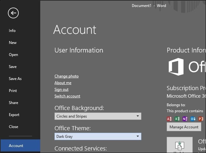Screen dimensions: 206x153
Task: Click the Manage Account button
Action: coord(184,127)
